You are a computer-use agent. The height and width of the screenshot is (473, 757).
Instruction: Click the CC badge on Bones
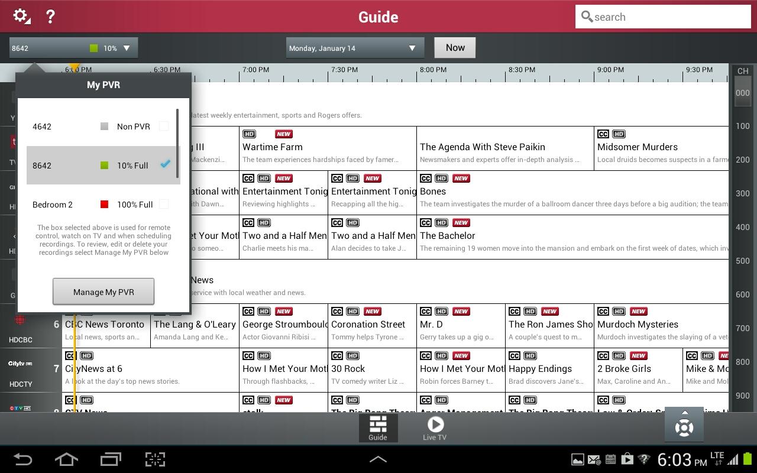[x=426, y=179]
